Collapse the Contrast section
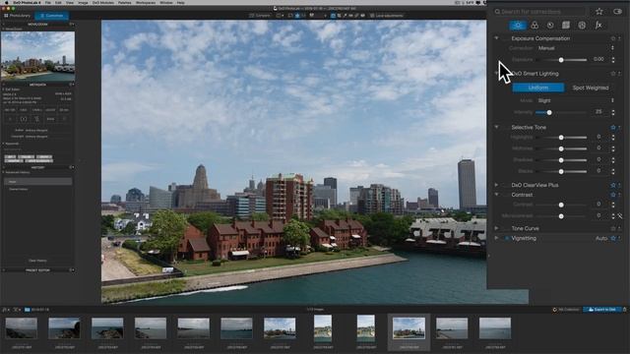 coord(496,195)
